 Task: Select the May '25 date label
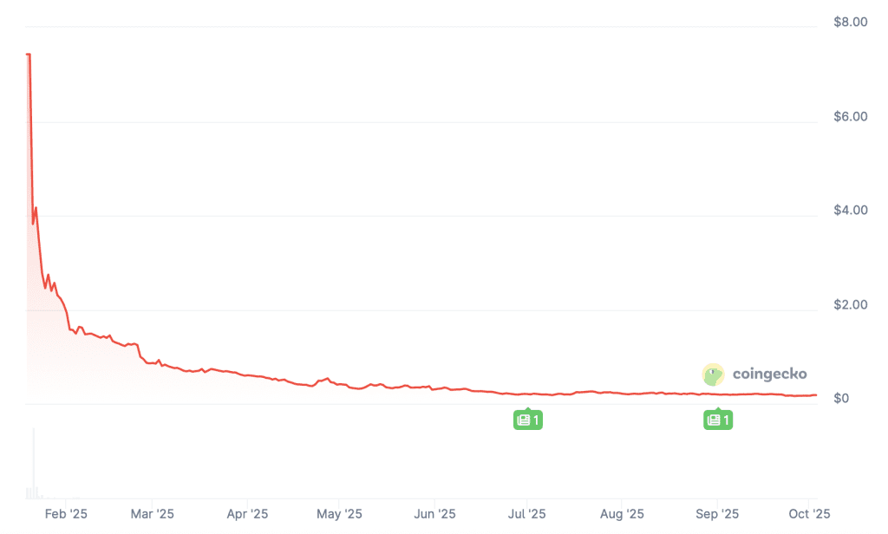tap(340, 514)
